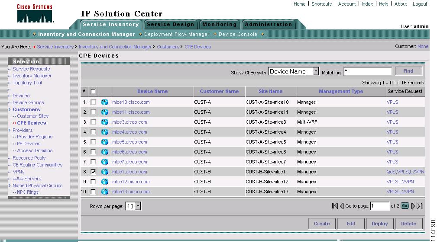Sort table by Management Type column
The image size is (437, 243).
pyautogui.click(x=341, y=91)
